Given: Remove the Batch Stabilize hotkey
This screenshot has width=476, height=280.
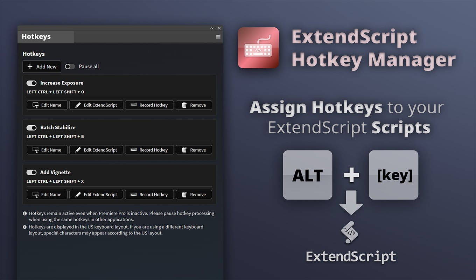Looking at the screenshot, I should point(194,150).
